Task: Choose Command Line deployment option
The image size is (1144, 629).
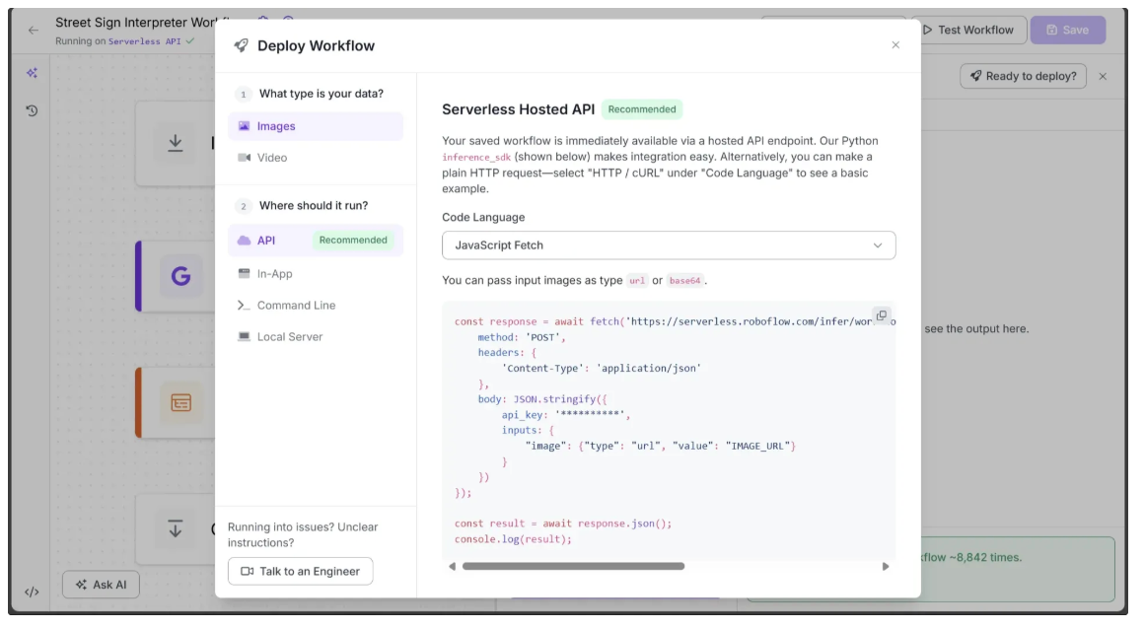Action: [x=316, y=305]
